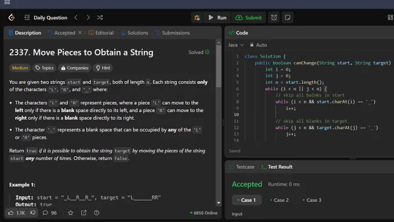Click the LeetCode logo icon
Image resolution: width=394 pixels, height=222 pixels.
click(x=12, y=17)
